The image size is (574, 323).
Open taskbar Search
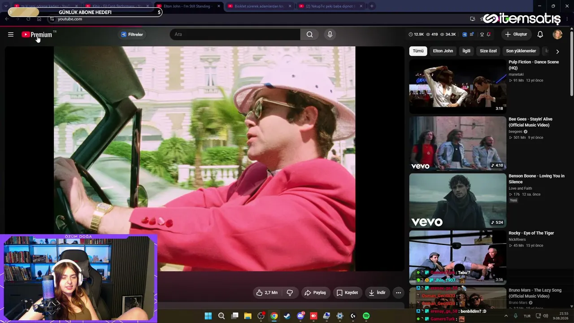tap(222, 316)
